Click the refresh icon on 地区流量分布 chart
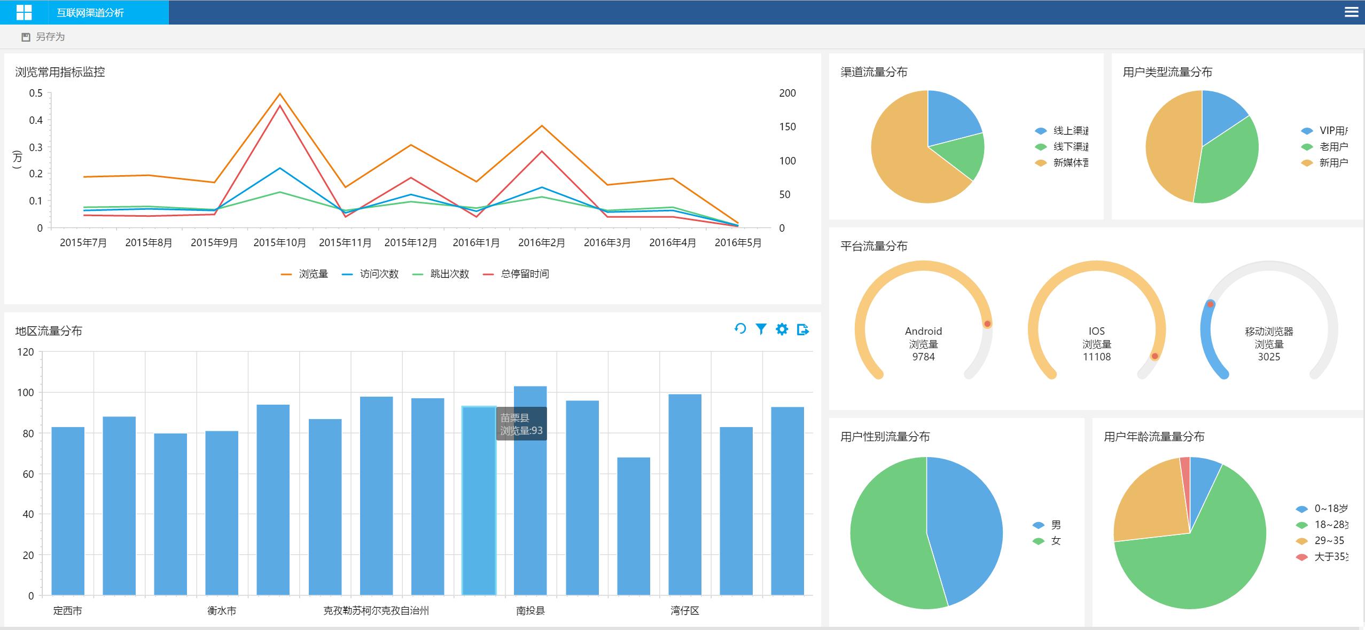The width and height of the screenshot is (1365, 630). 740,329
